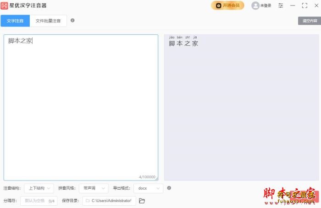Click the 星优汉字注音器 app logo icon

pos(4,5)
